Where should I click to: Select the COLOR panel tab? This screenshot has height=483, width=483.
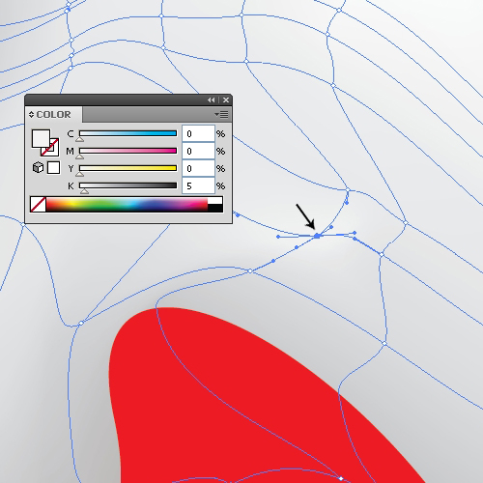53,114
